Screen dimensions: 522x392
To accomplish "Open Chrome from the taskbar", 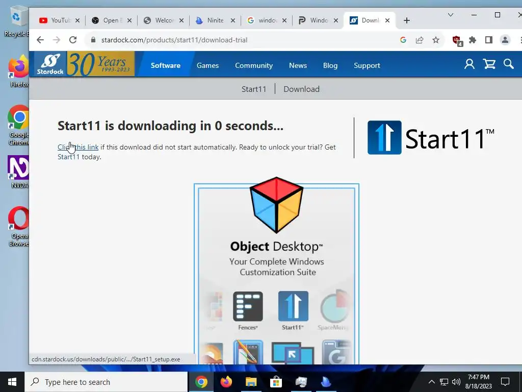I will [201, 382].
